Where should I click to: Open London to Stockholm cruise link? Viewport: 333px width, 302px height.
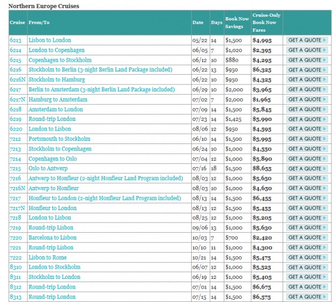click(55, 267)
